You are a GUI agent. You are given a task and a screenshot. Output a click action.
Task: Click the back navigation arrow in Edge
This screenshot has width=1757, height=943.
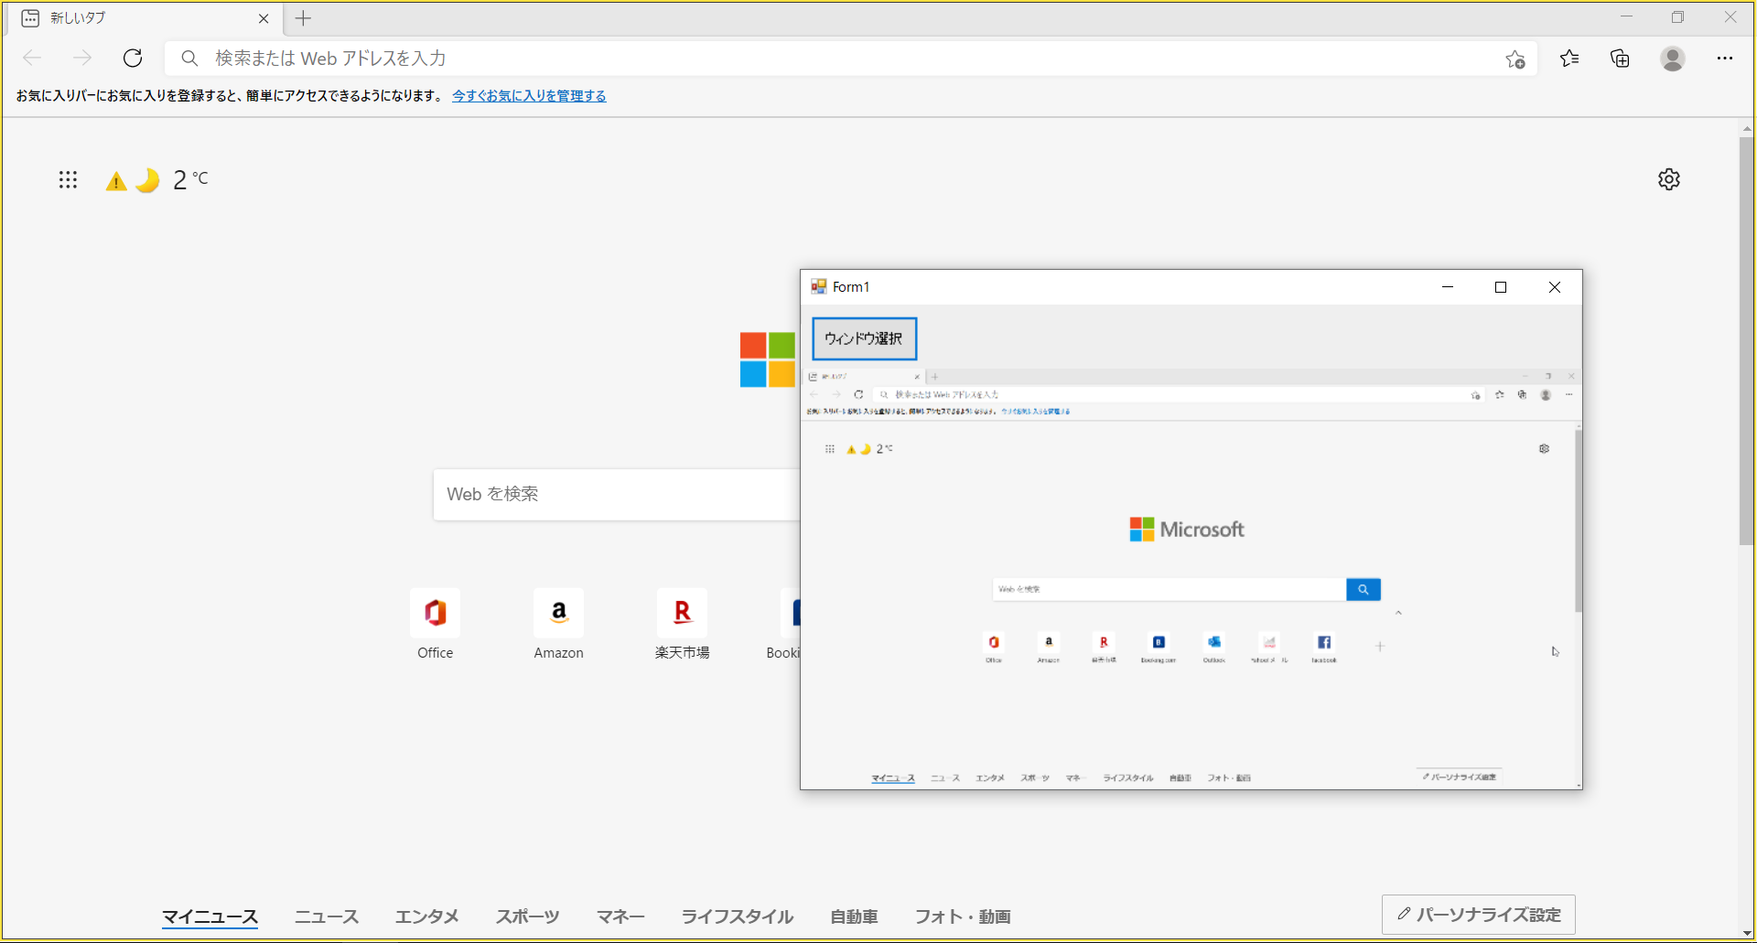pos(33,59)
